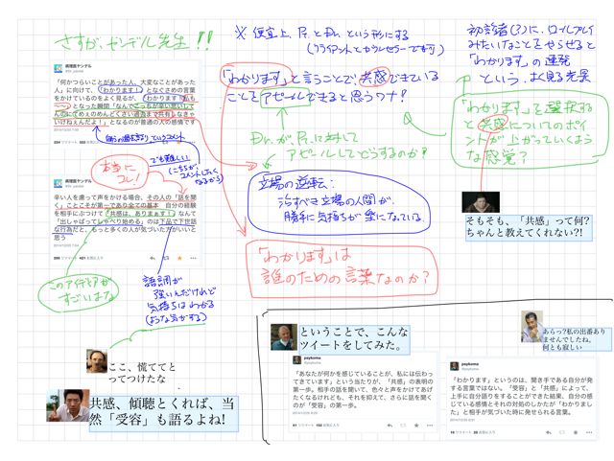
Task: Click the text box あらっ?私の出番ありませんでしたね
Action: pyautogui.click(x=576, y=339)
